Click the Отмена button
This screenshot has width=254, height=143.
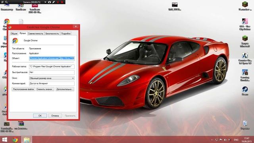click(55, 116)
